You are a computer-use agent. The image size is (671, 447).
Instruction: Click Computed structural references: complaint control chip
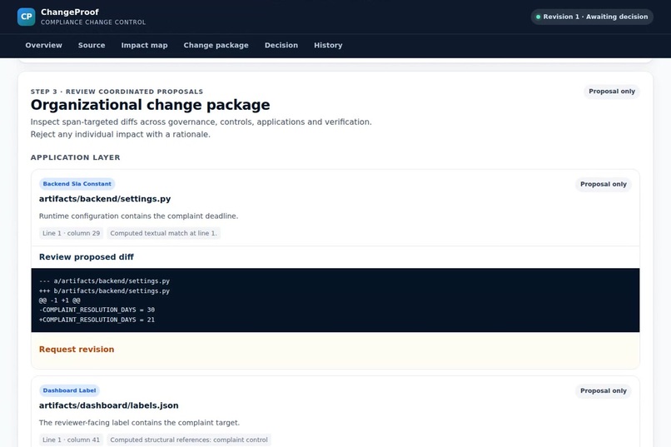(189, 440)
